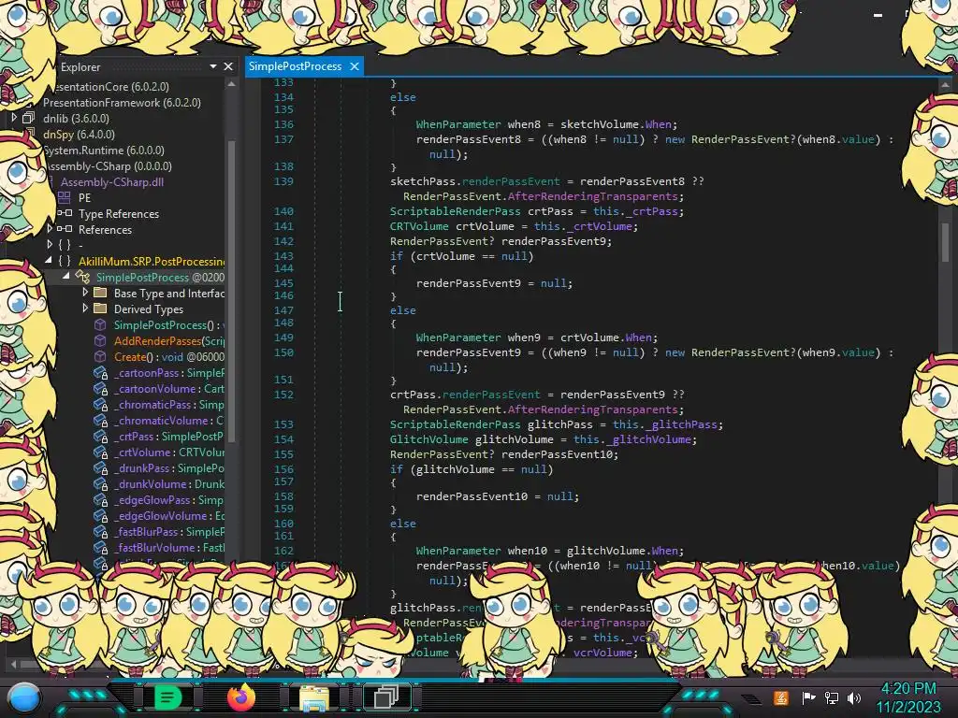Select the Assembly-CSharp.dll module

(x=112, y=182)
